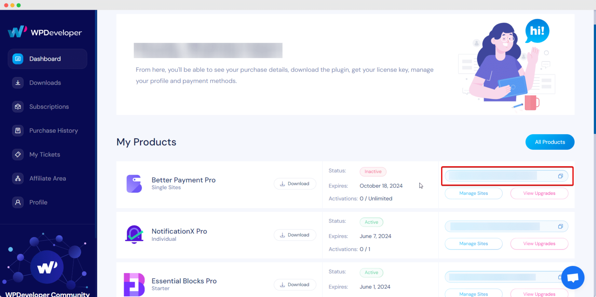Screen dimensions: 596x297
Task: View Upgrades for Essential Blocks Pro
Action: [539, 294]
